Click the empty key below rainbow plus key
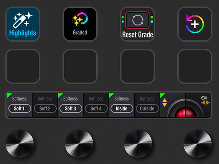 coord(195,66)
